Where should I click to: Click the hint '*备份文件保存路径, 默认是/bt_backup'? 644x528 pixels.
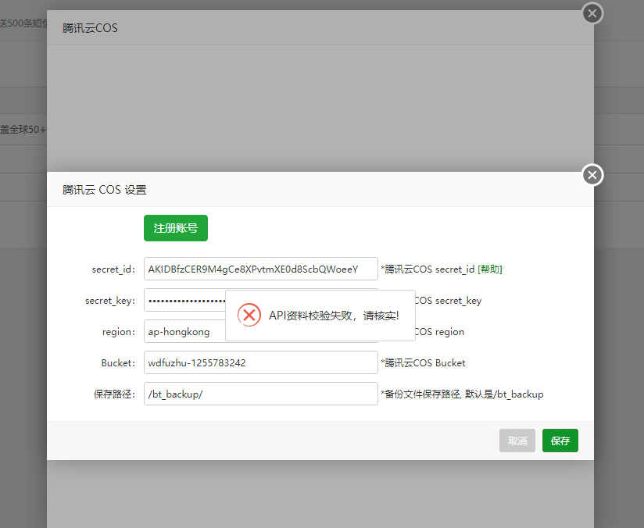462,394
